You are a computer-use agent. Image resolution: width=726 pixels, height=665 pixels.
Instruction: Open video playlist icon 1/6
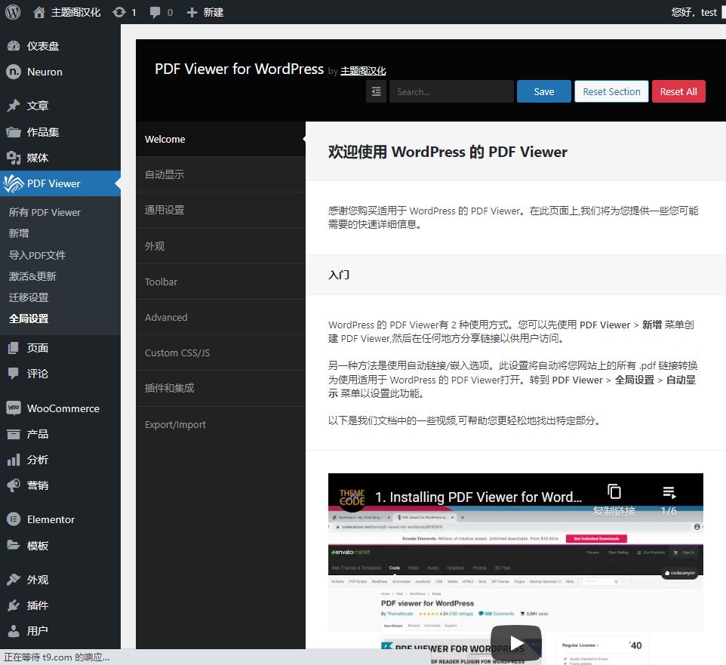(x=669, y=492)
